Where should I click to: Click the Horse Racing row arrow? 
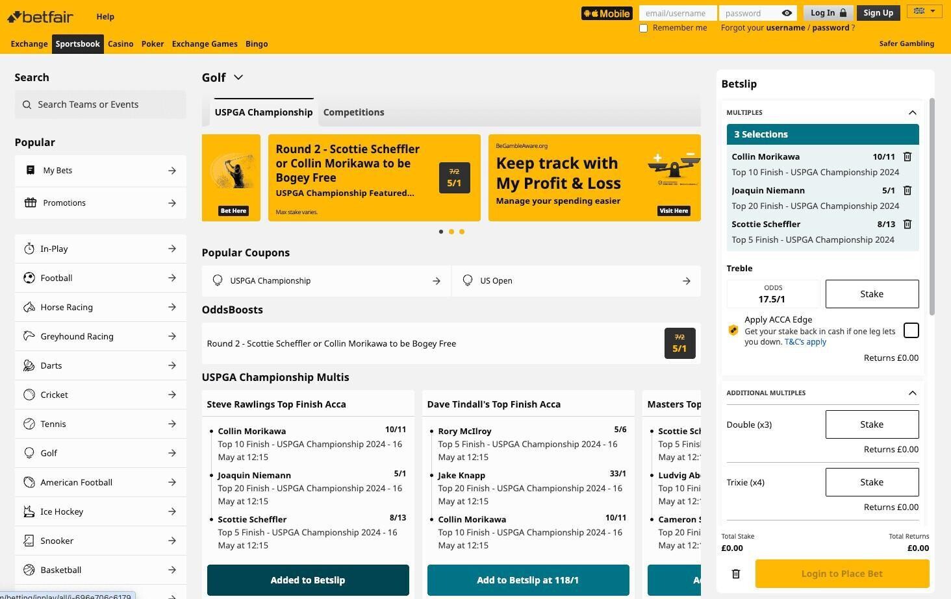172,307
